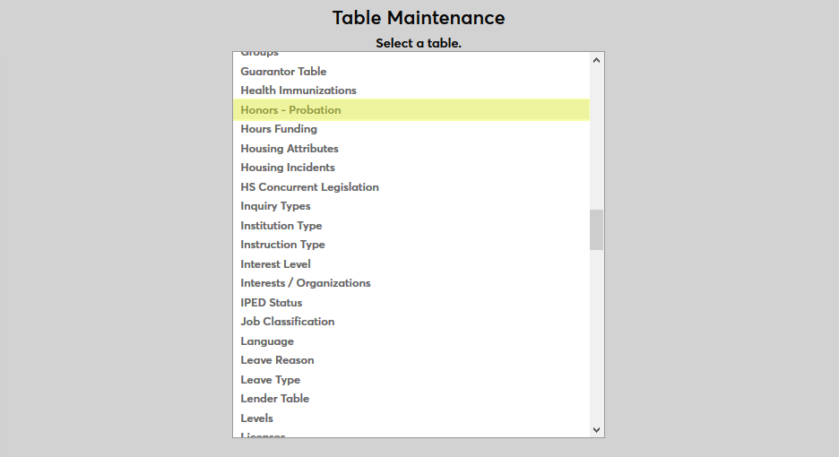Select the Language table entry
Screen dimensions: 839x457
267,341
